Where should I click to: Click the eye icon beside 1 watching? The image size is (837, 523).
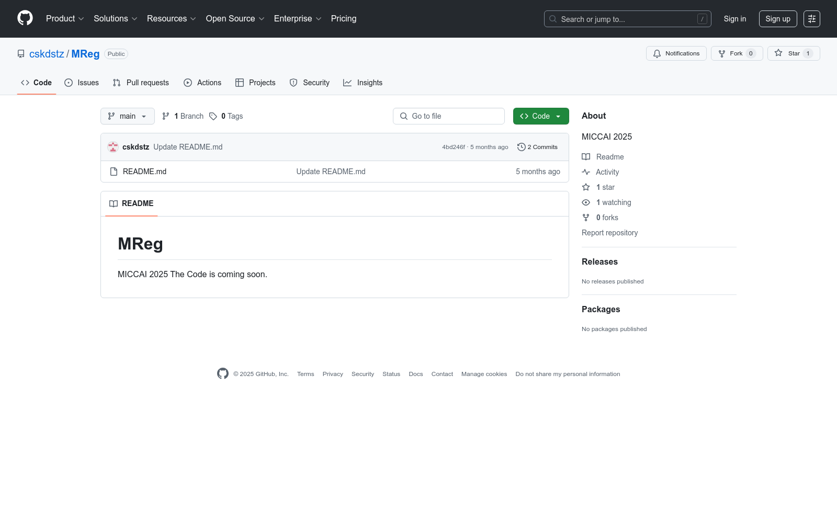coord(586,202)
